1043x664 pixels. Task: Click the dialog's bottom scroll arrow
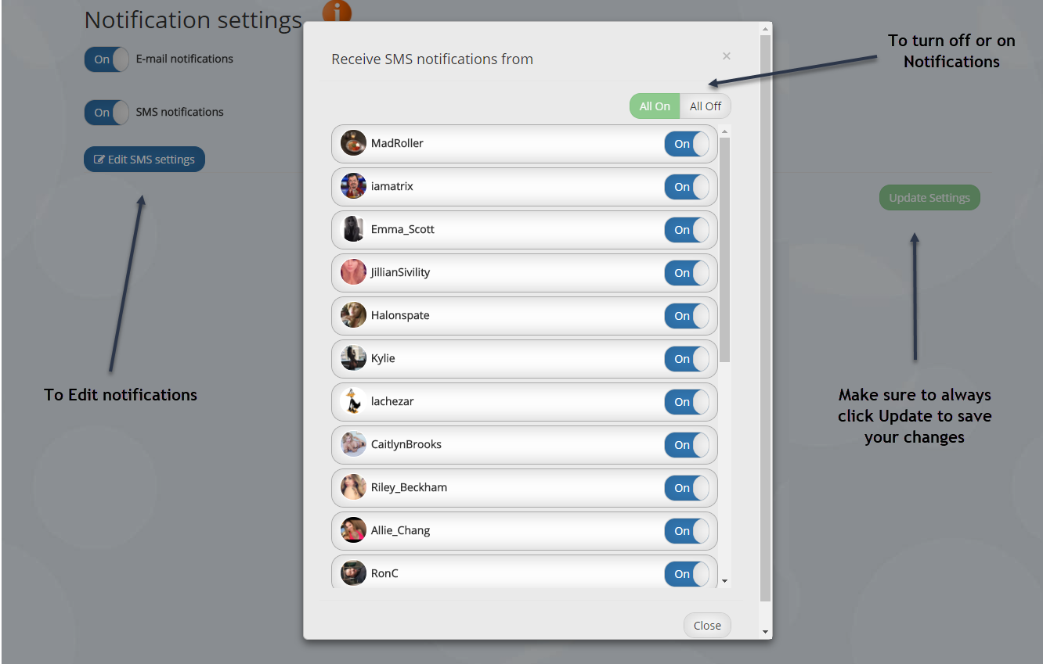[765, 631]
